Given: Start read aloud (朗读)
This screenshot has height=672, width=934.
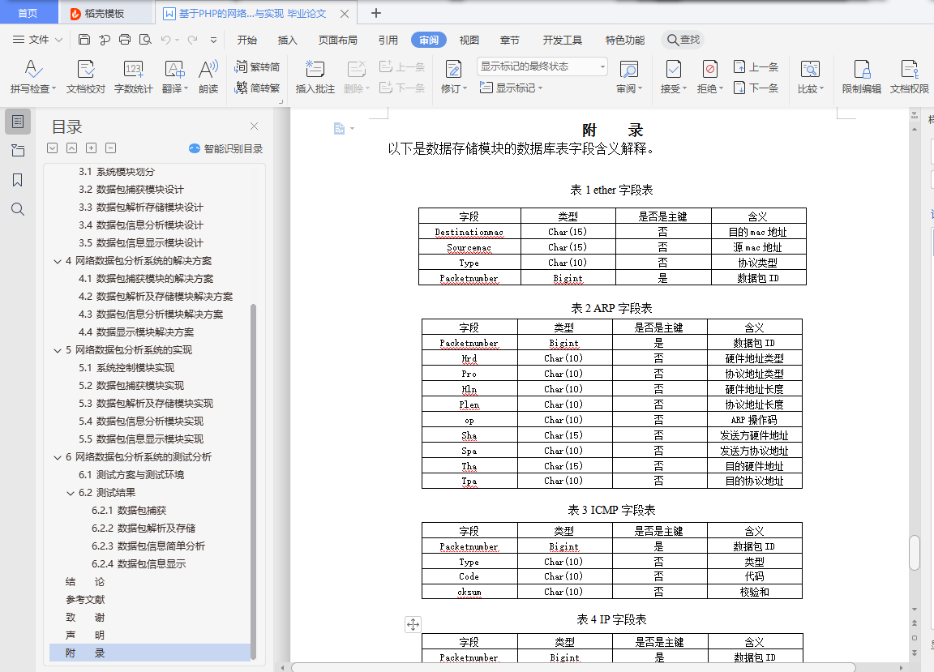Looking at the screenshot, I should 208,76.
